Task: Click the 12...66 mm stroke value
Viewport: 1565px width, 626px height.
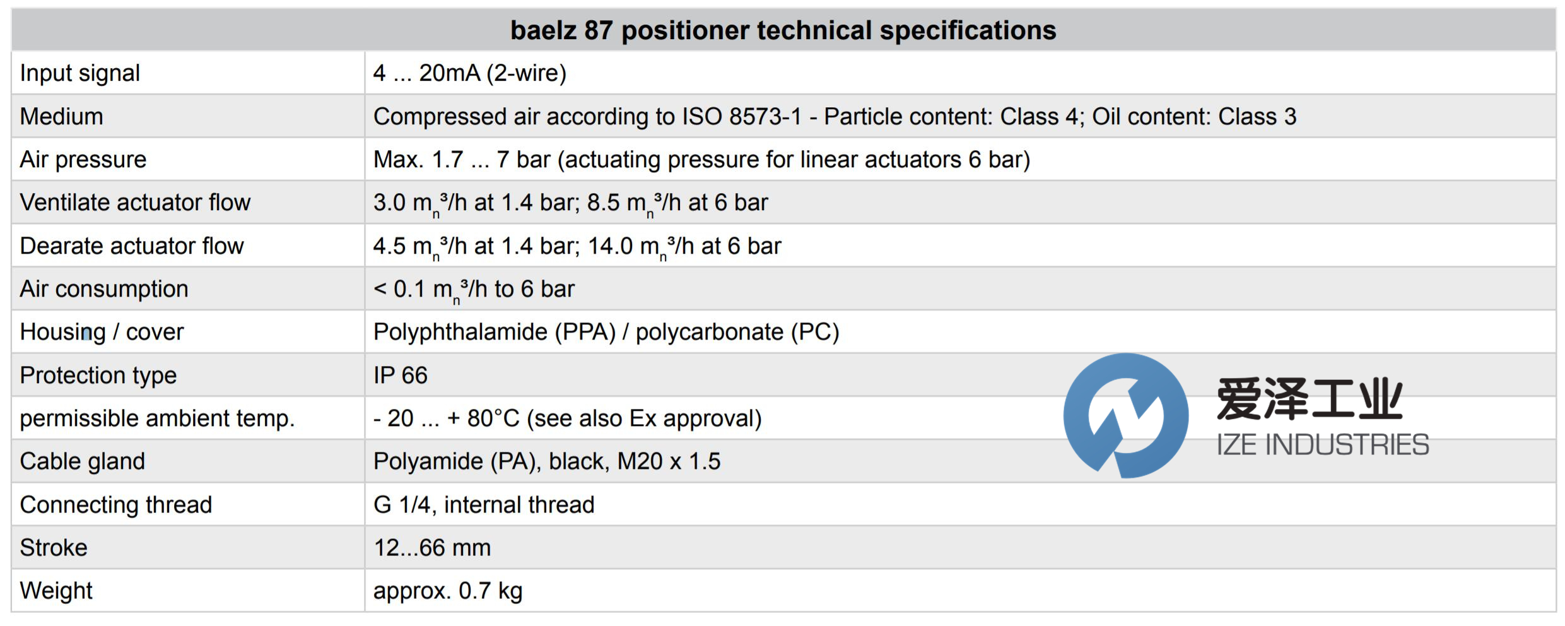Action: click(x=433, y=548)
